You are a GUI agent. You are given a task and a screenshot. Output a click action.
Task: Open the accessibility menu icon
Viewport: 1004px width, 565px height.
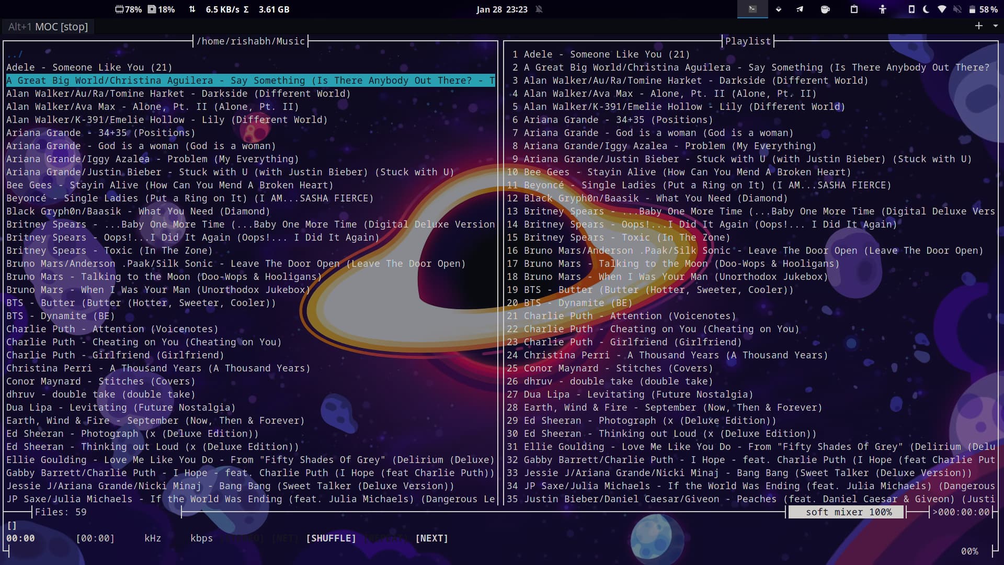(883, 9)
